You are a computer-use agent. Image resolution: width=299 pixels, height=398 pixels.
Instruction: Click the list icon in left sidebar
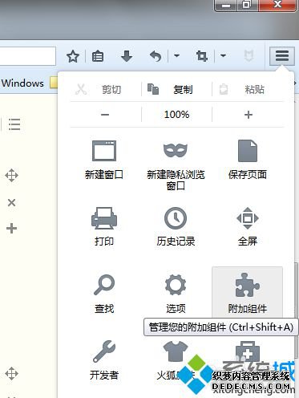click(x=14, y=124)
